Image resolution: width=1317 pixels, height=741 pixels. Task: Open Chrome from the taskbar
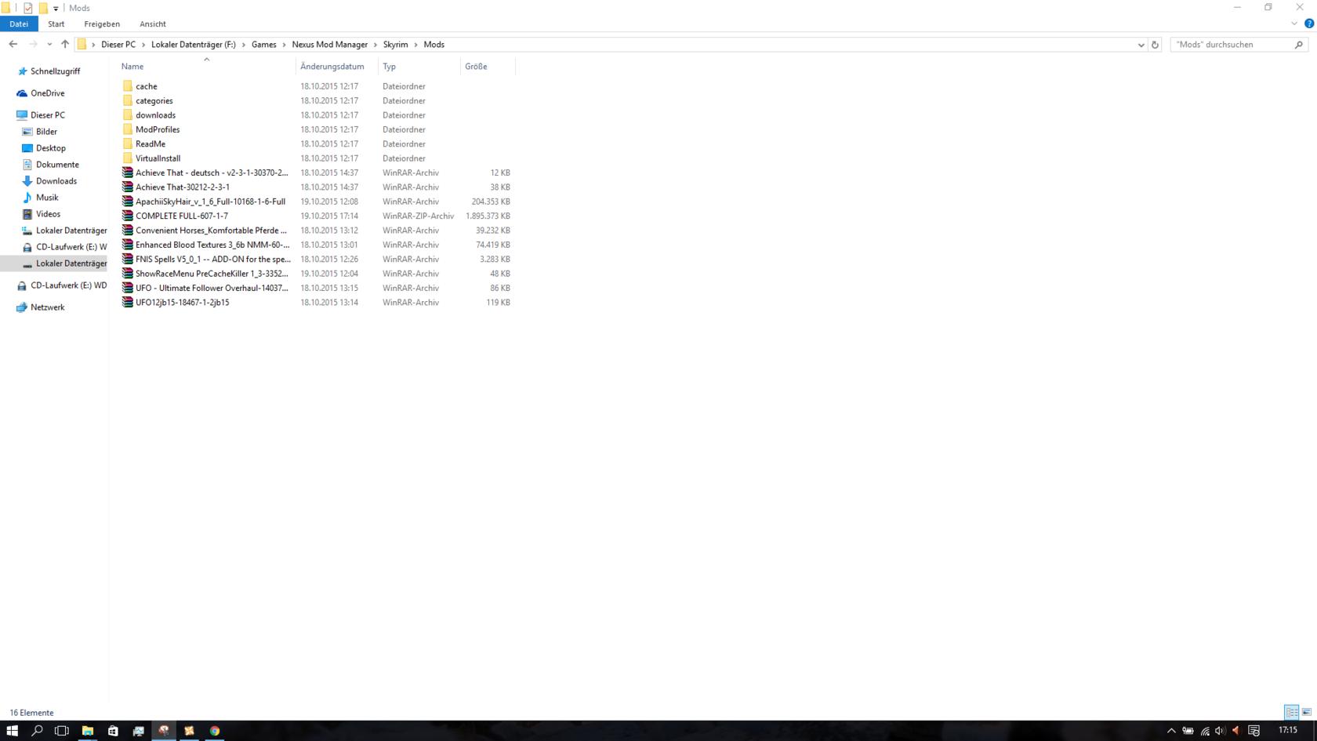pyautogui.click(x=214, y=731)
